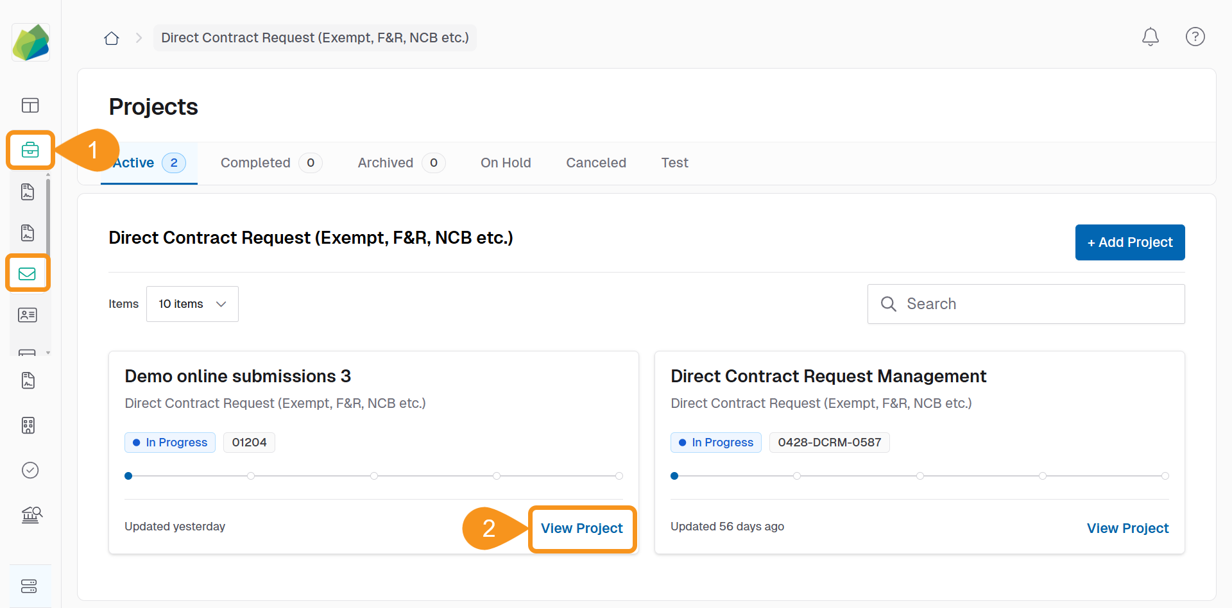Viewport: 1232px width, 608px height.
Task: Open the briefcase projects icon in sidebar
Action: point(30,150)
